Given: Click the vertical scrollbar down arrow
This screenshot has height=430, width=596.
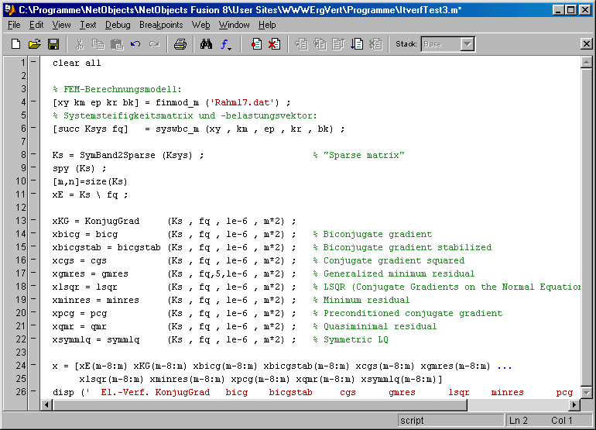Looking at the screenshot, I should coord(587,393).
